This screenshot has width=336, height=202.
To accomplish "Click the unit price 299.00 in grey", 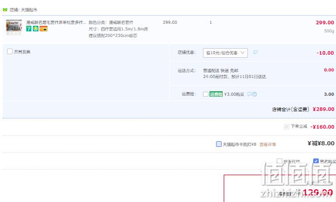I will click(170, 22).
